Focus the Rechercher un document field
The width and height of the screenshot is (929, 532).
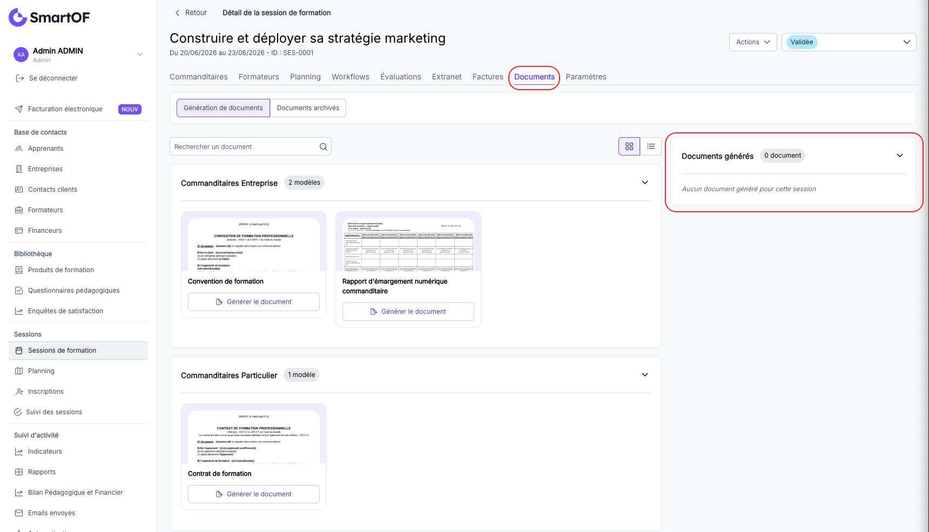(245, 147)
